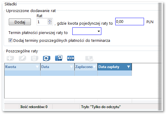Click the payment coins icon
Screen dimensions: 167x115
tap(89, 58)
